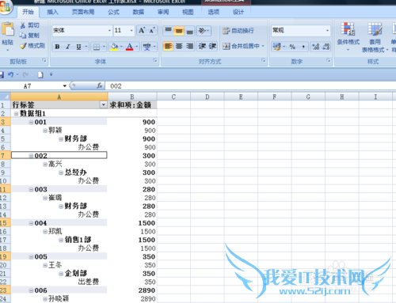Open the 字体 group dialog launcher
Viewport: 396px width, 303px height.
pos(155,61)
